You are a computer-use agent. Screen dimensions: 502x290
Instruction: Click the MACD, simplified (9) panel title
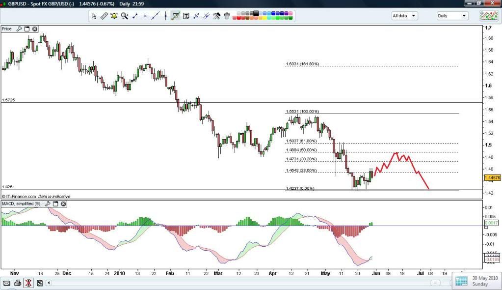point(21,203)
